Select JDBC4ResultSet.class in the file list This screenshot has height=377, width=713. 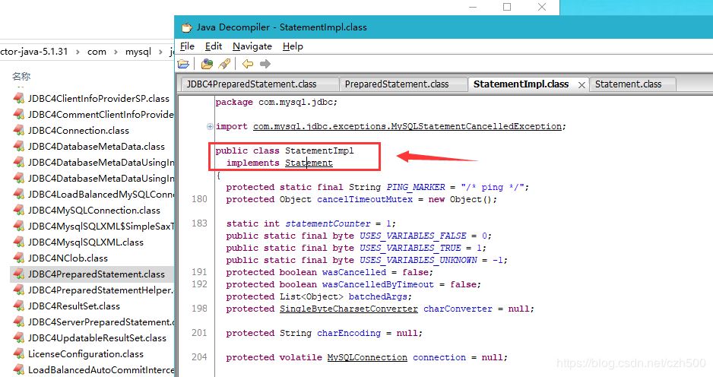coord(74,306)
